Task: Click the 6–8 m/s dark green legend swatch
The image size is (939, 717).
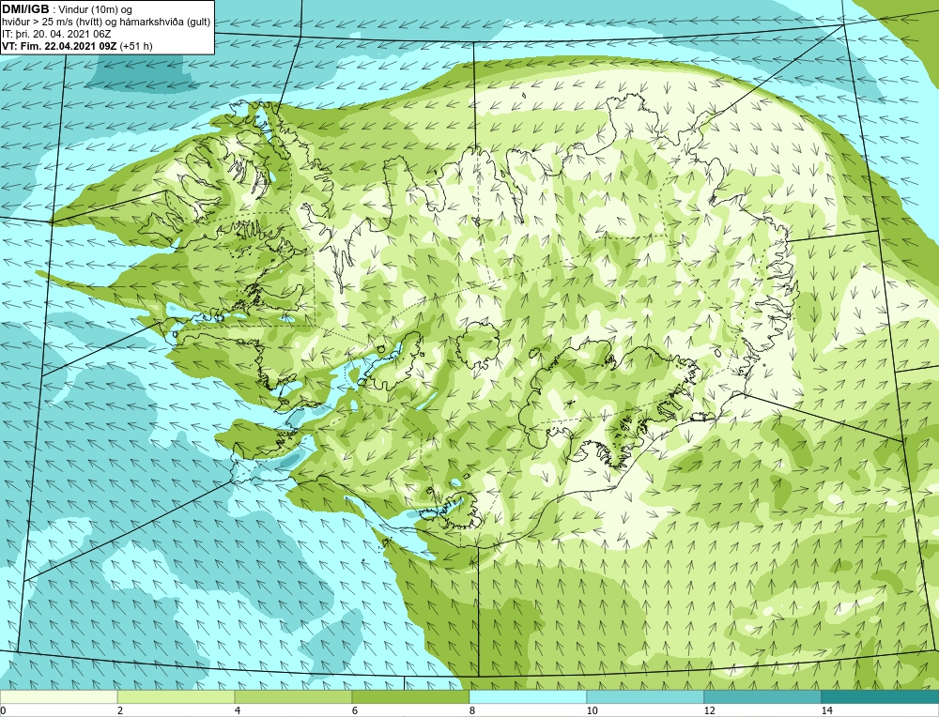Action: pyautogui.click(x=411, y=696)
